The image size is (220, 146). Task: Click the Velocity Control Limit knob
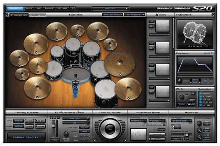tap(199, 137)
